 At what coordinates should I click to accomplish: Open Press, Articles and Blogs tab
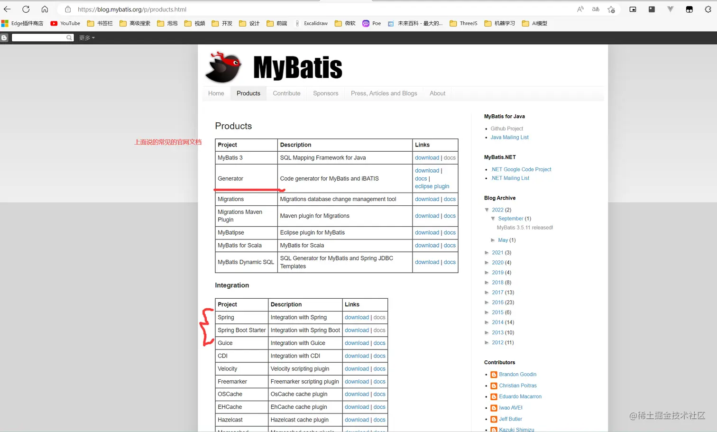(384, 93)
